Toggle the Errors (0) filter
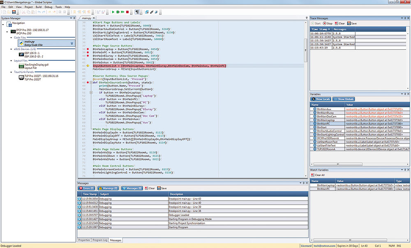This screenshot has width=411, height=248. 87,188
